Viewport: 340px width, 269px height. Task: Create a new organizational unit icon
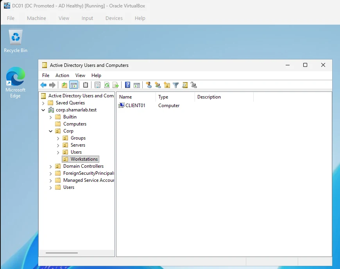[x=167, y=85]
